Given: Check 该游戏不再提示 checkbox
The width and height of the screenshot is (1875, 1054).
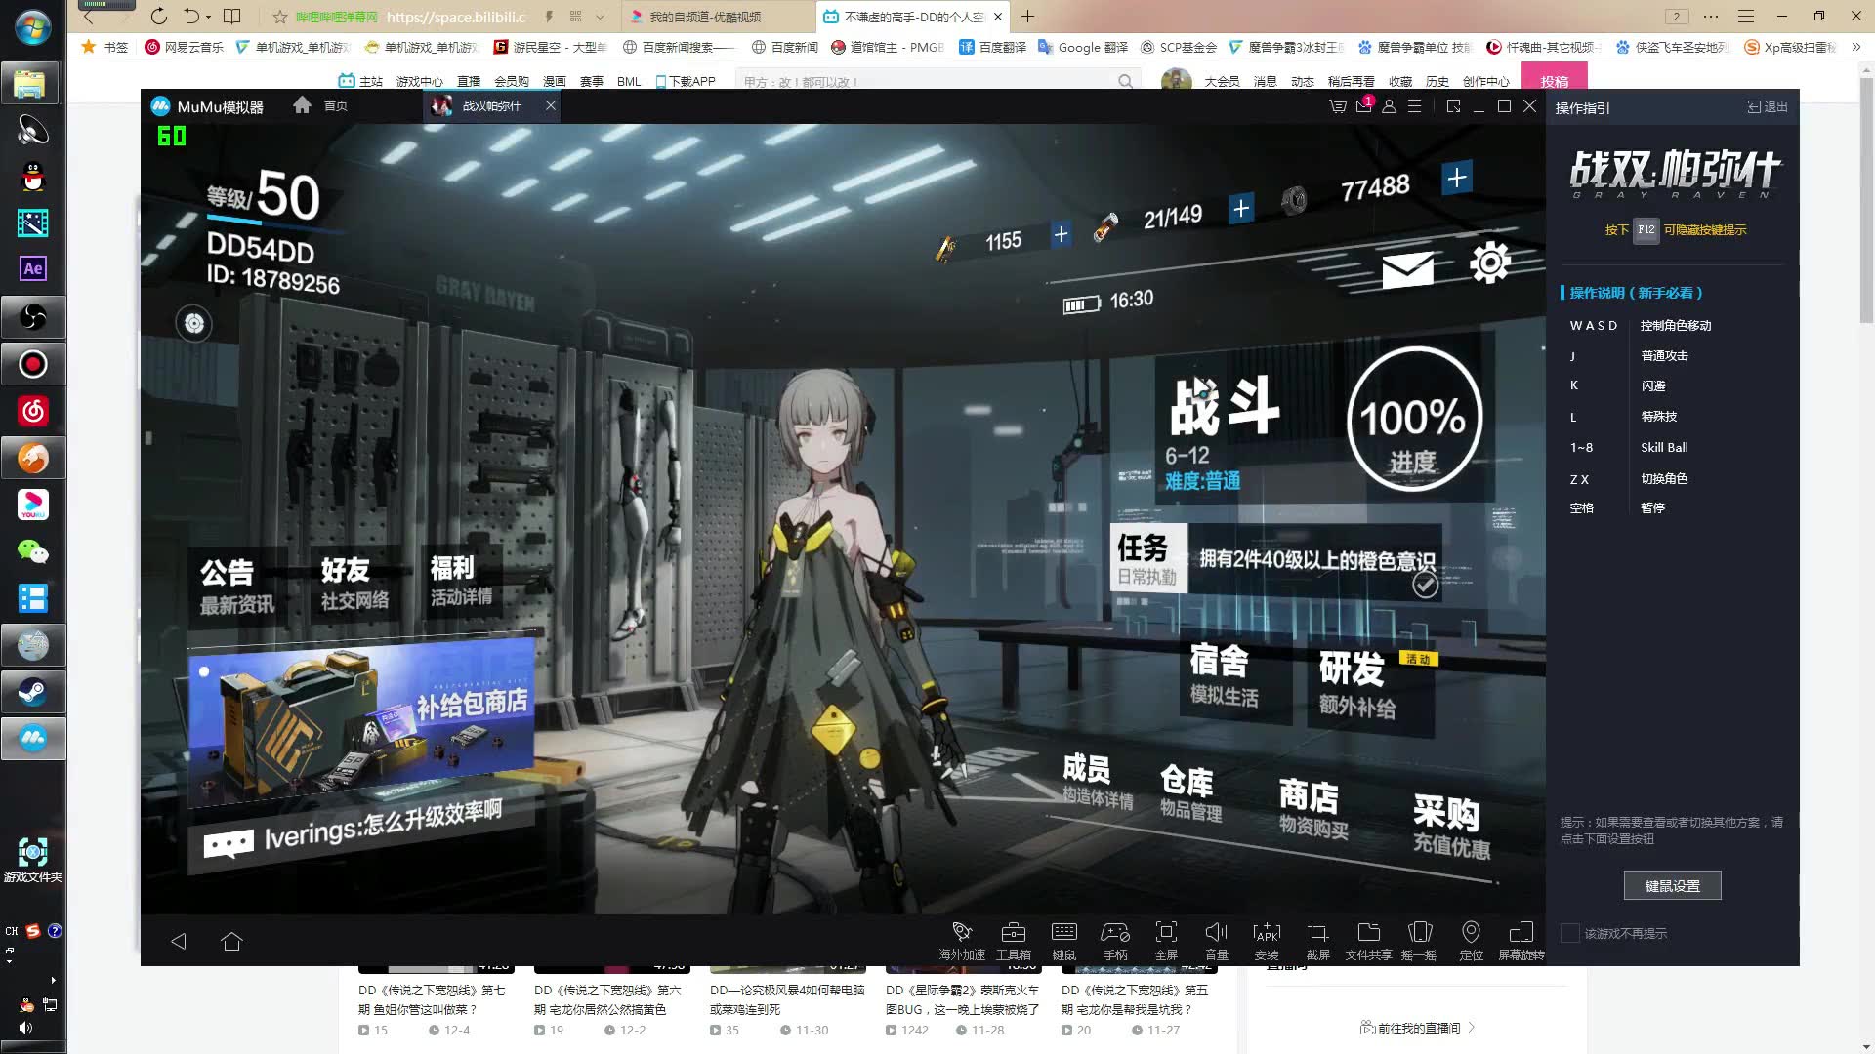Looking at the screenshot, I should [1570, 933].
